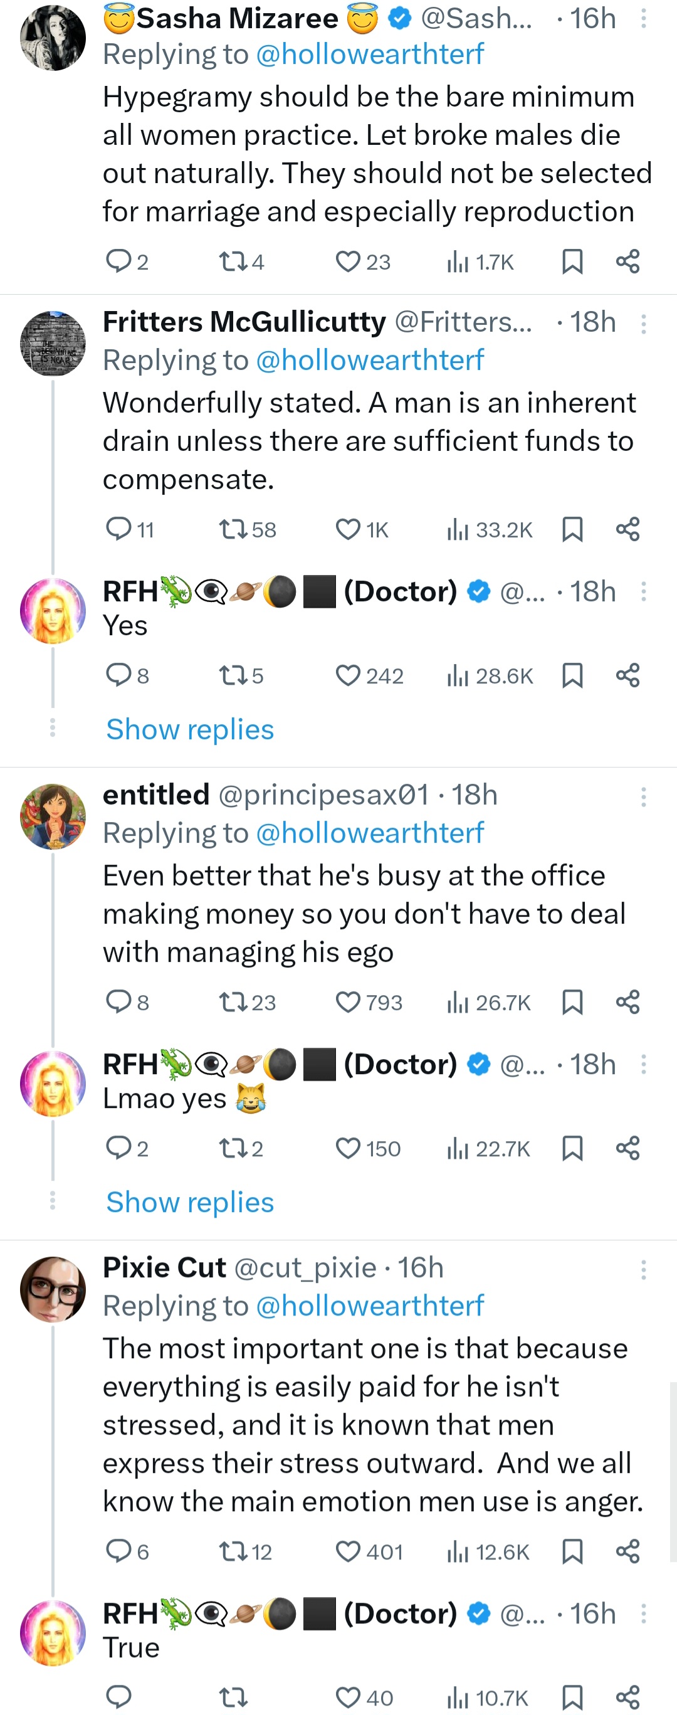Share Pixie Cut's tweet
The image size is (677, 1715).
(x=627, y=1552)
